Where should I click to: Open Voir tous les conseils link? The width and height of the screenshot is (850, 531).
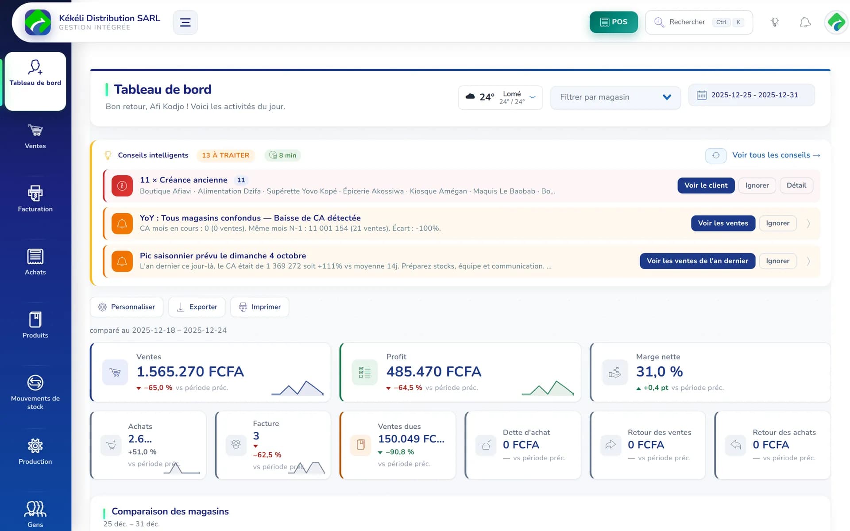coord(776,155)
